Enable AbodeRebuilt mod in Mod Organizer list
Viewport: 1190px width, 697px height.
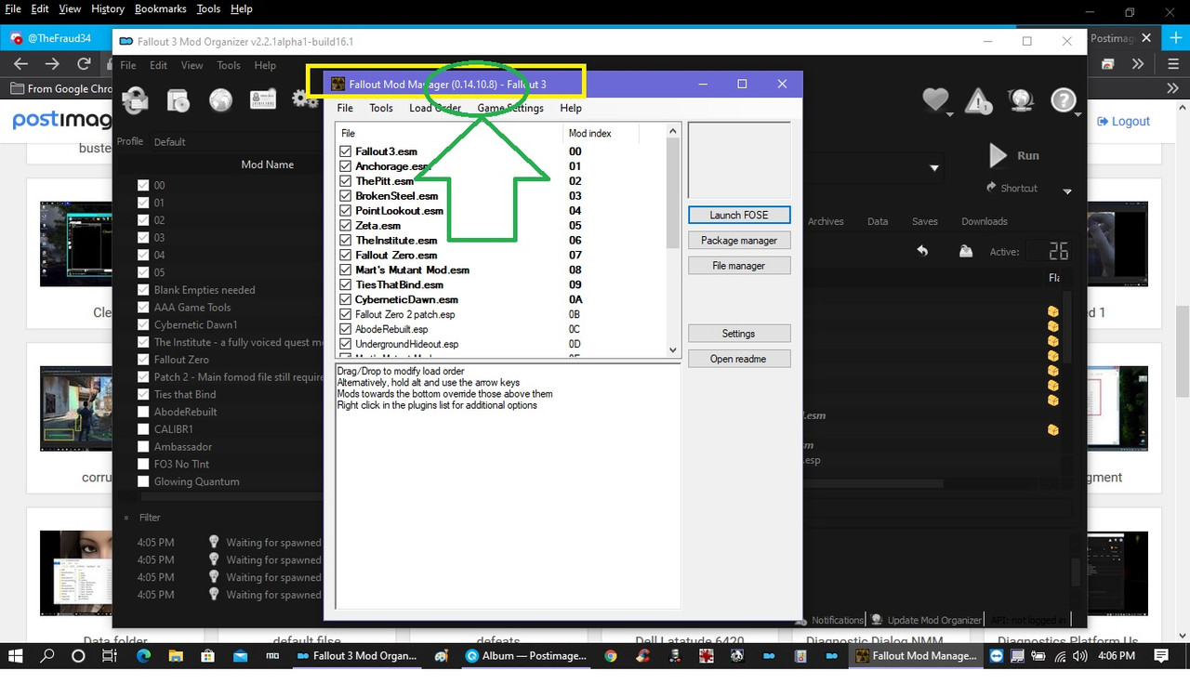pos(143,412)
